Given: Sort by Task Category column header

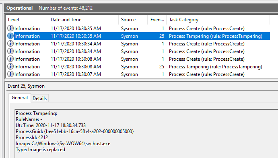Looking at the screenshot, I should pyautogui.click(x=218, y=20).
